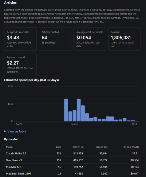
Task: Click the Estimated spend per day chart heading
Action: (x=31, y=80)
